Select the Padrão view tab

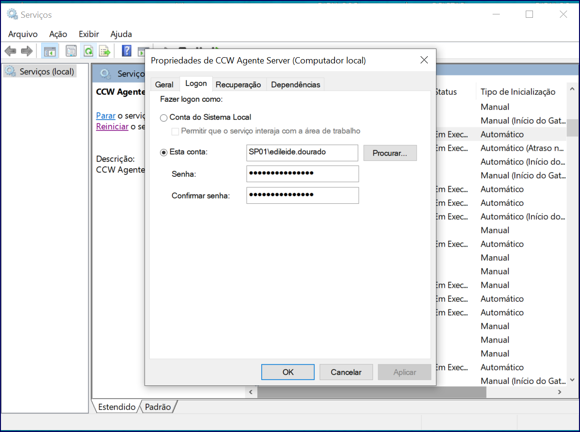[x=158, y=407]
